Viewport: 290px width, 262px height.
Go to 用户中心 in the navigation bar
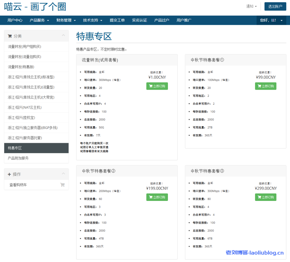(15, 20)
